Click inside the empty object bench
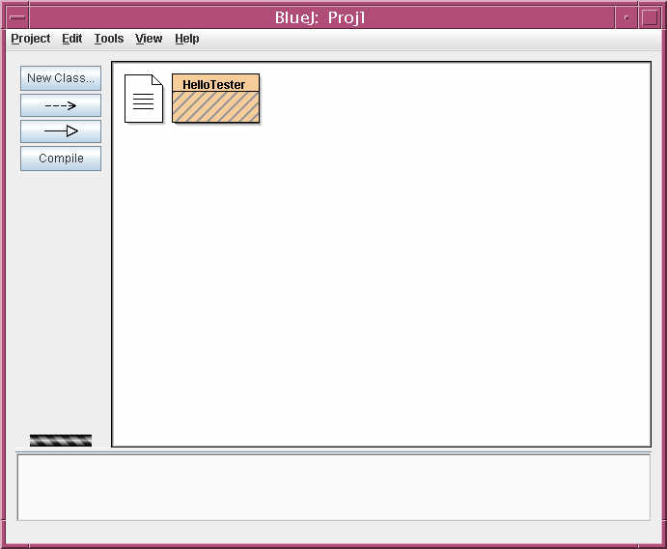This screenshot has height=549, width=667. [x=334, y=487]
